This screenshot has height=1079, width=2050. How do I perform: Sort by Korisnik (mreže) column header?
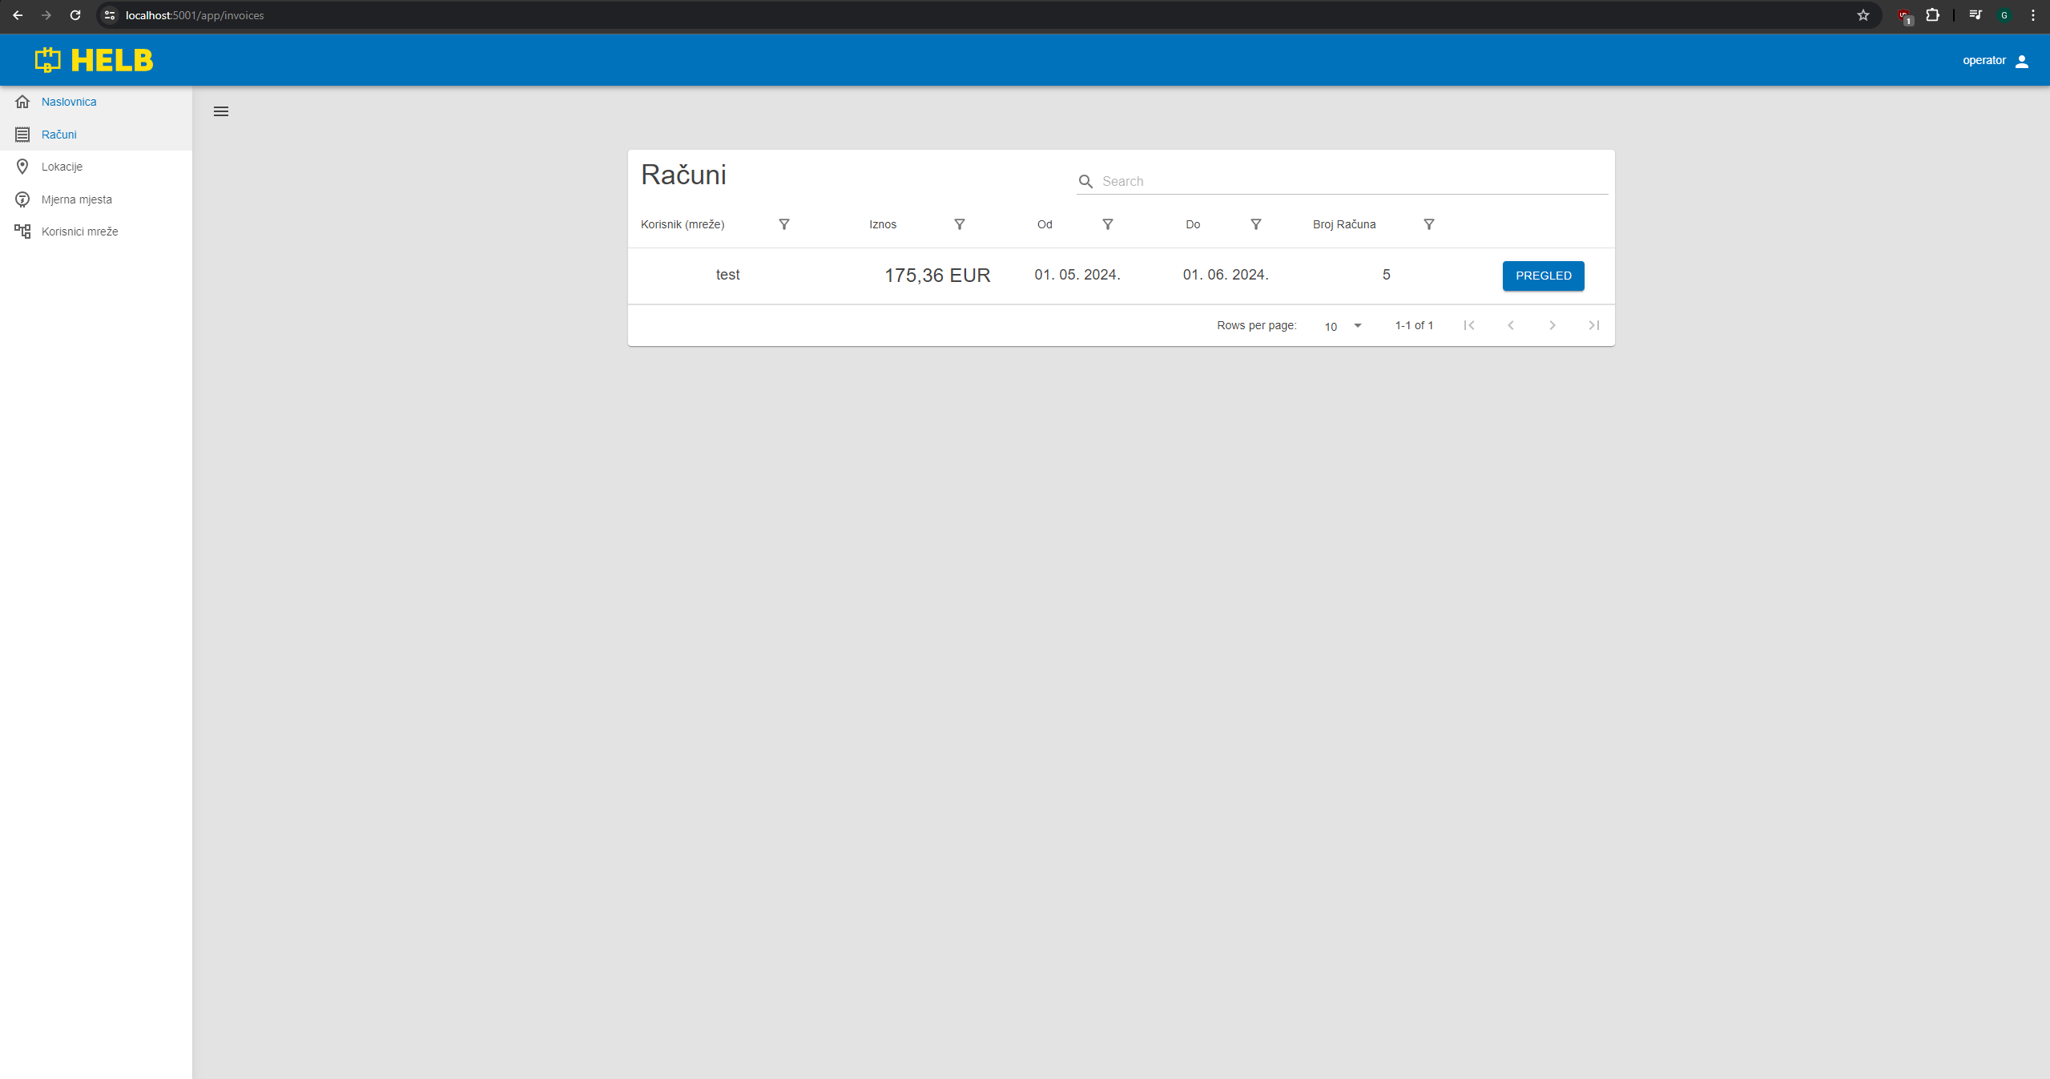pyautogui.click(x=683, y=224)
